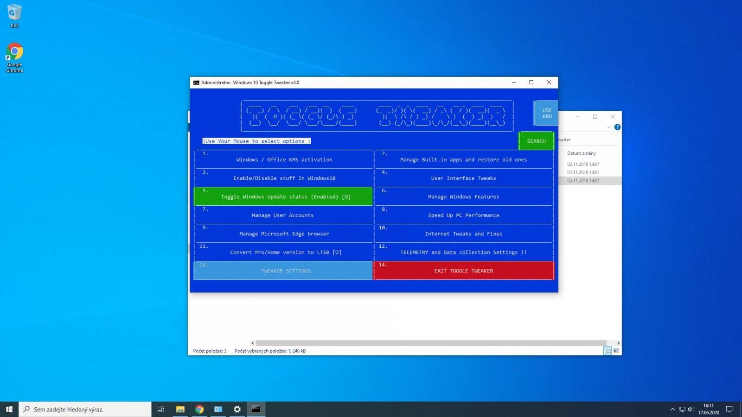Open Task View on the taskbar
742x417 pixels.
tap(161, 409)
